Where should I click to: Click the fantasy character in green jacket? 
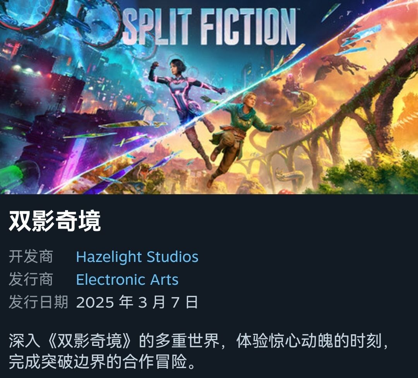[x=237, y=133]
